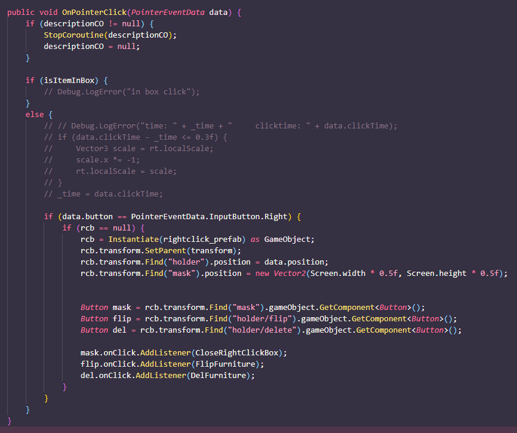517x433 pixels.
Task: Select the 'public' keyword
Action: click(21, 13)
